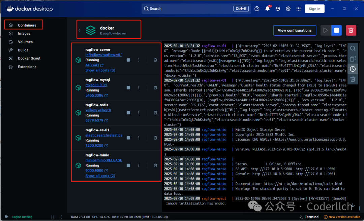Stop the ragflow-minio container
The image size is (364, 221).
pos(128,165)
